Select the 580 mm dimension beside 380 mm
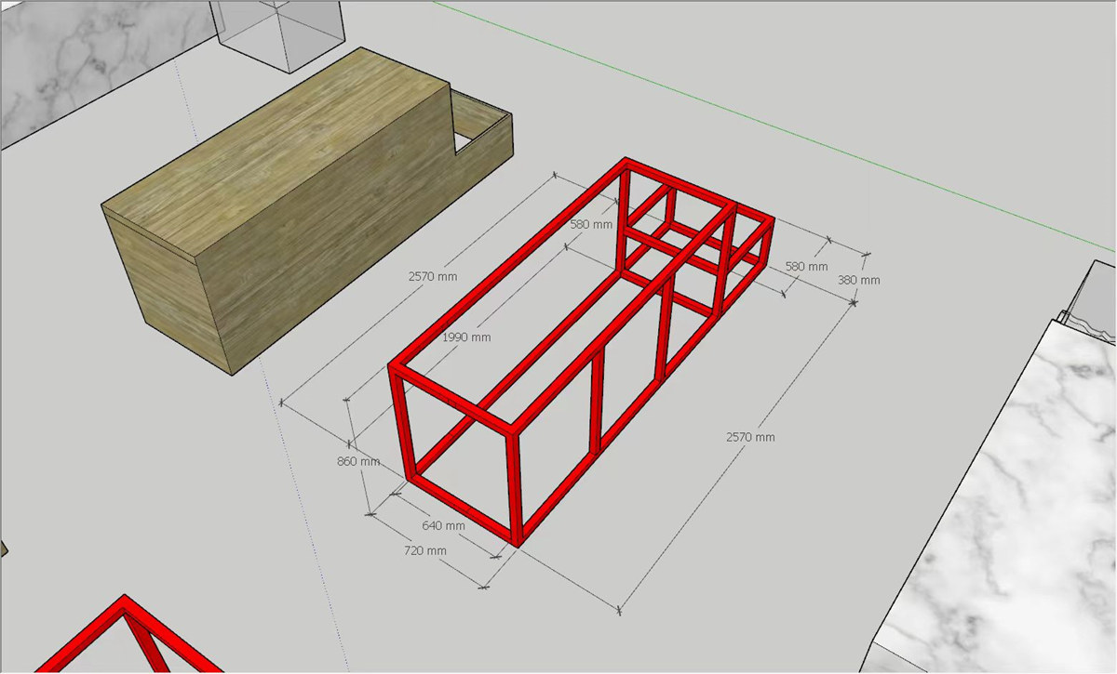1117x674 pixels. (x=806, y=267)
